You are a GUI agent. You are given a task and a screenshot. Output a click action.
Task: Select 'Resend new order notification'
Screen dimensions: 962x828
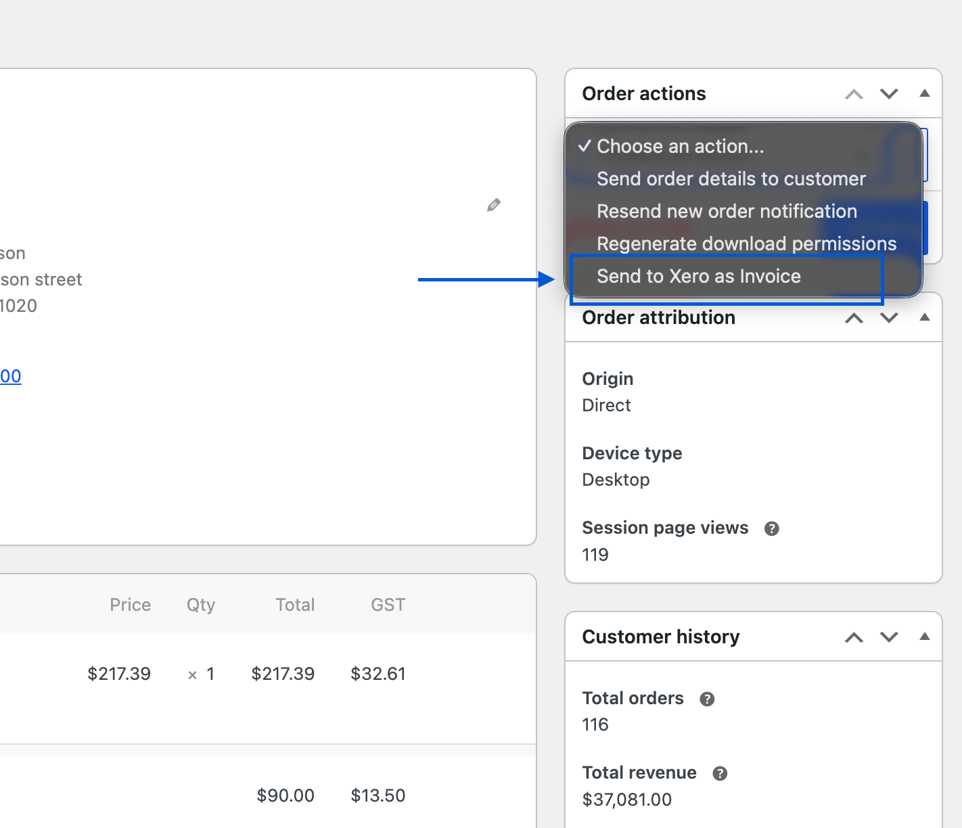point(743,211)
